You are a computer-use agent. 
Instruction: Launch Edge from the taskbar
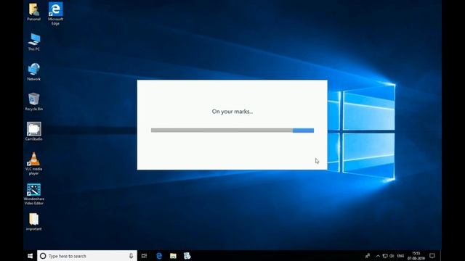click(x=159, y=256)
